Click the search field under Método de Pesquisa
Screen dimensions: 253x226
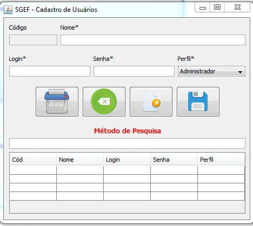pos(127,143)
